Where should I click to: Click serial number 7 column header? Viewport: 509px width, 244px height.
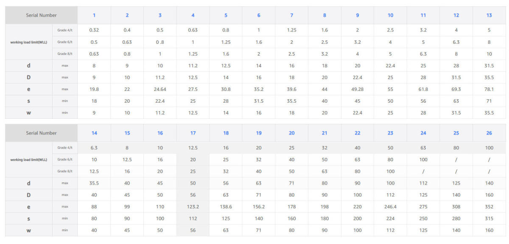[291, 15]
